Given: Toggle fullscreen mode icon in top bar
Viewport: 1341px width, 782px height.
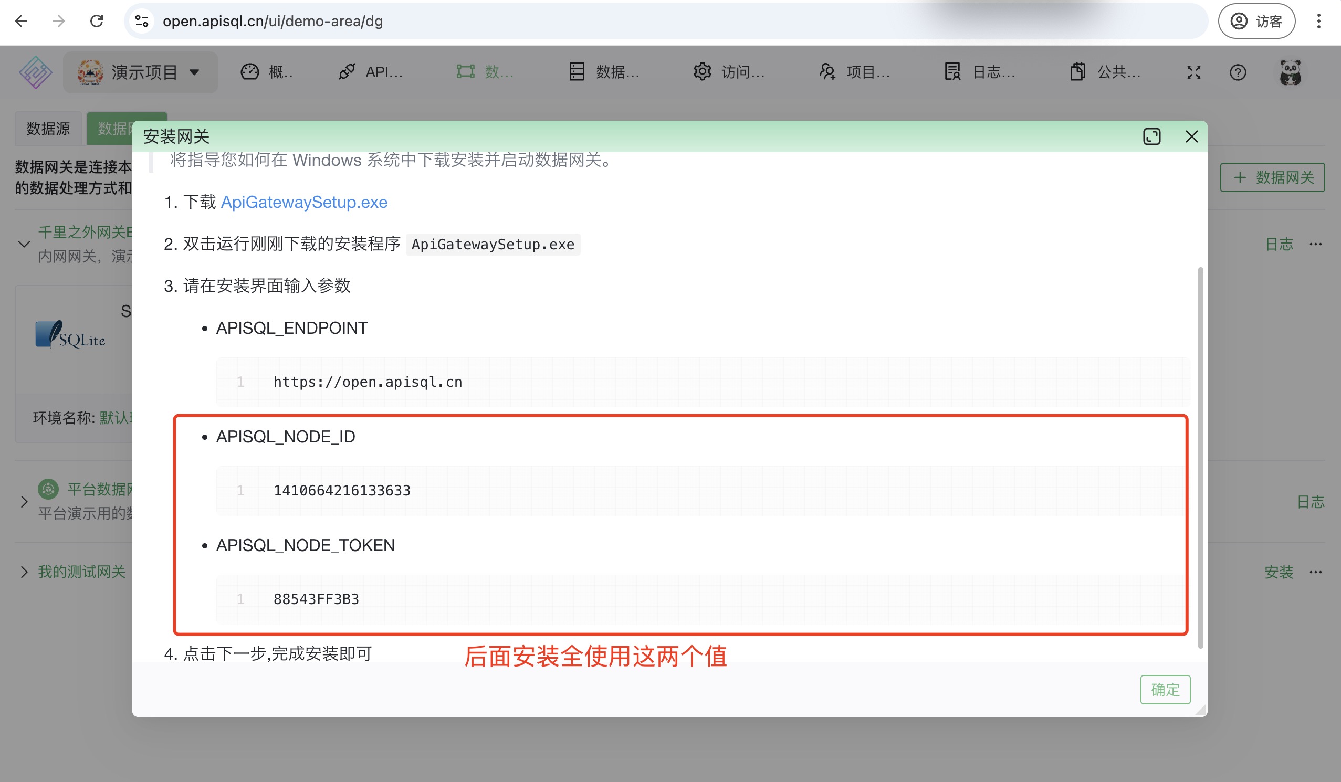Looking at the screenshot, I should click(x=1193, y=72).
